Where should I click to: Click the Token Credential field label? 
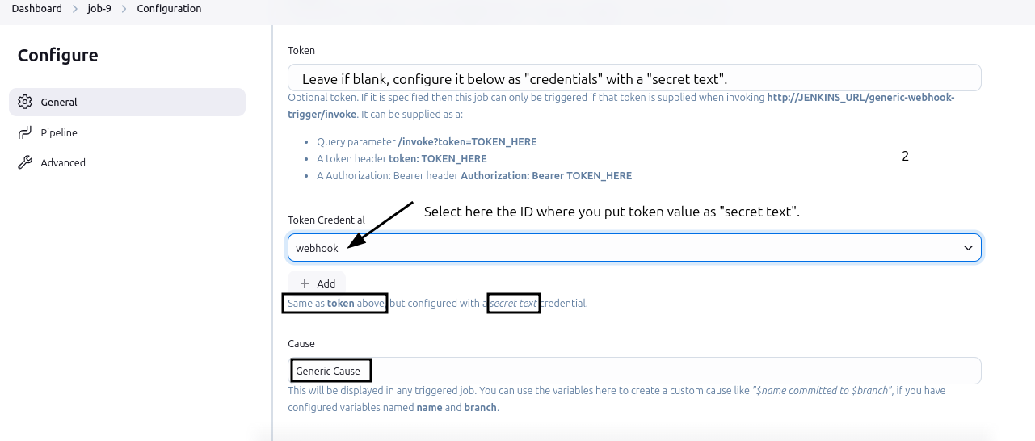tap(326, 220)
